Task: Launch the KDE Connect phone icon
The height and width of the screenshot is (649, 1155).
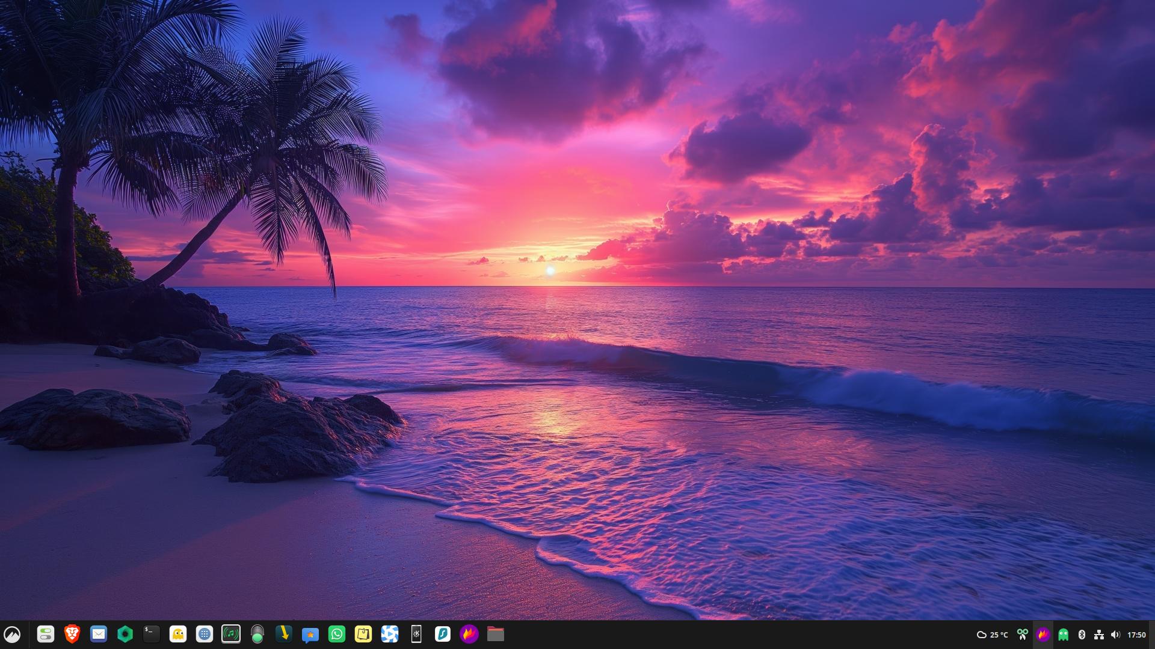Action: [416, 634]
